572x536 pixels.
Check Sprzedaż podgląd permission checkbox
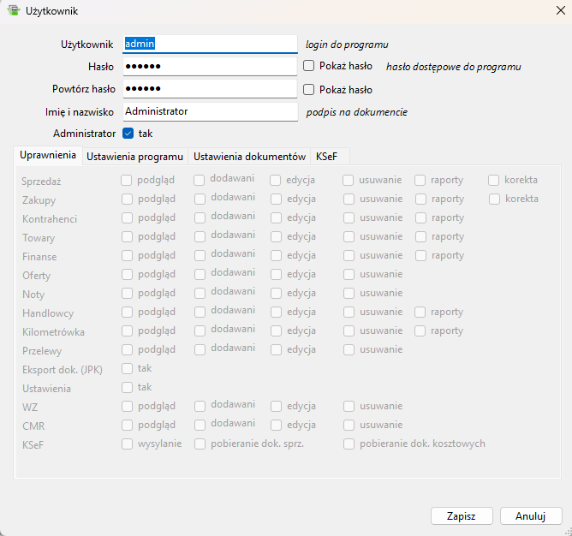point(127,181)
